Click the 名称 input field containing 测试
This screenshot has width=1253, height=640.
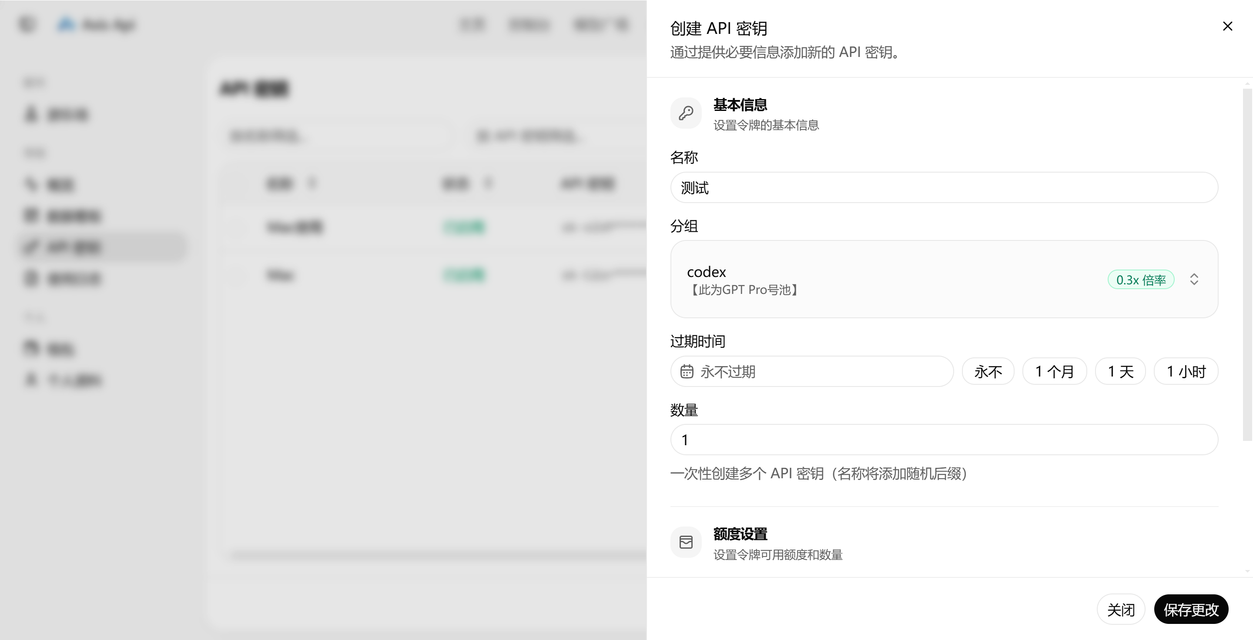click(x=944, y=187)
